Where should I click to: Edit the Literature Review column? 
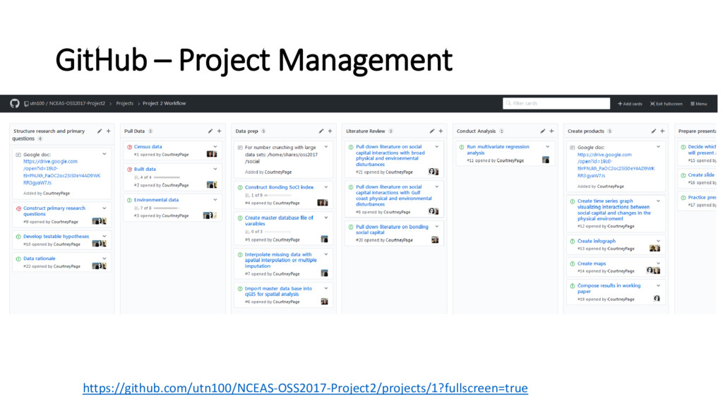click(x=432, y=131)
